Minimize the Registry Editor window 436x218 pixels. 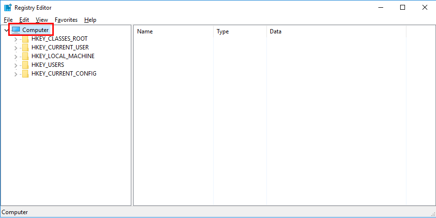coord(380,7)
